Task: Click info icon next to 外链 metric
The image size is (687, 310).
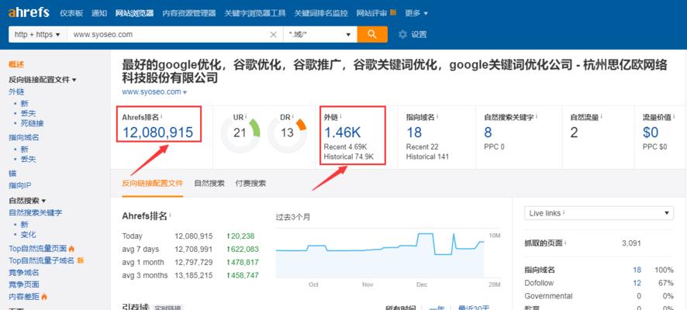Action: (341, 116)
